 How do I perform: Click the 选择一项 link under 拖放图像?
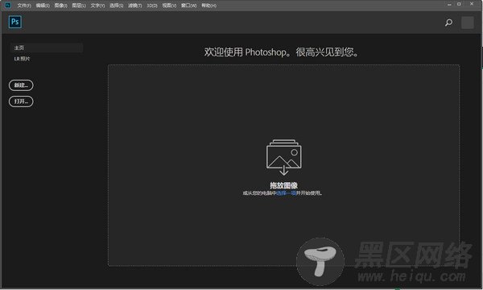[286, 193]
